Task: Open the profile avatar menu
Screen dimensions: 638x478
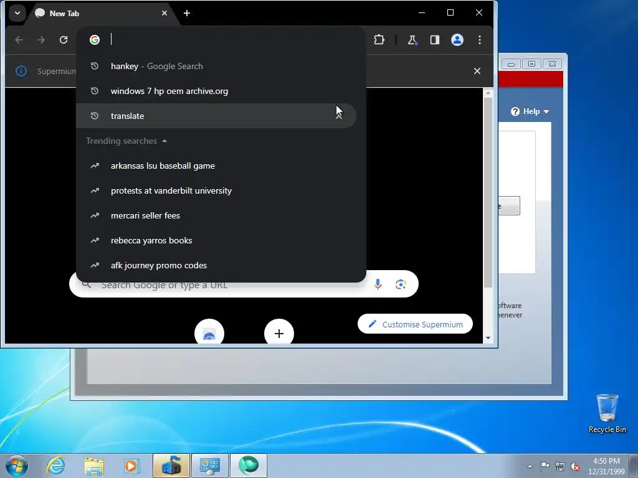Action: click(457, 40)
